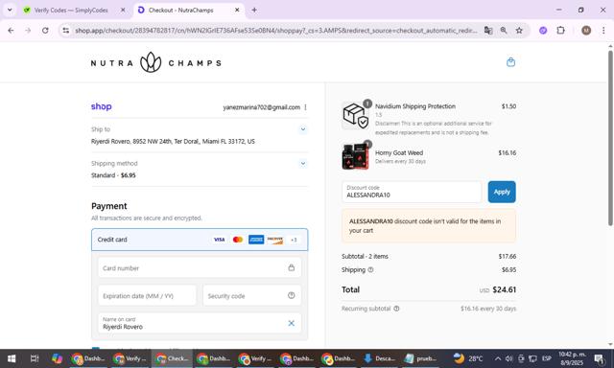Image resolution: width=614 pixels, height=368 pixels.
Task: Open the Desca... taskbar item
Action: (380, 358)
